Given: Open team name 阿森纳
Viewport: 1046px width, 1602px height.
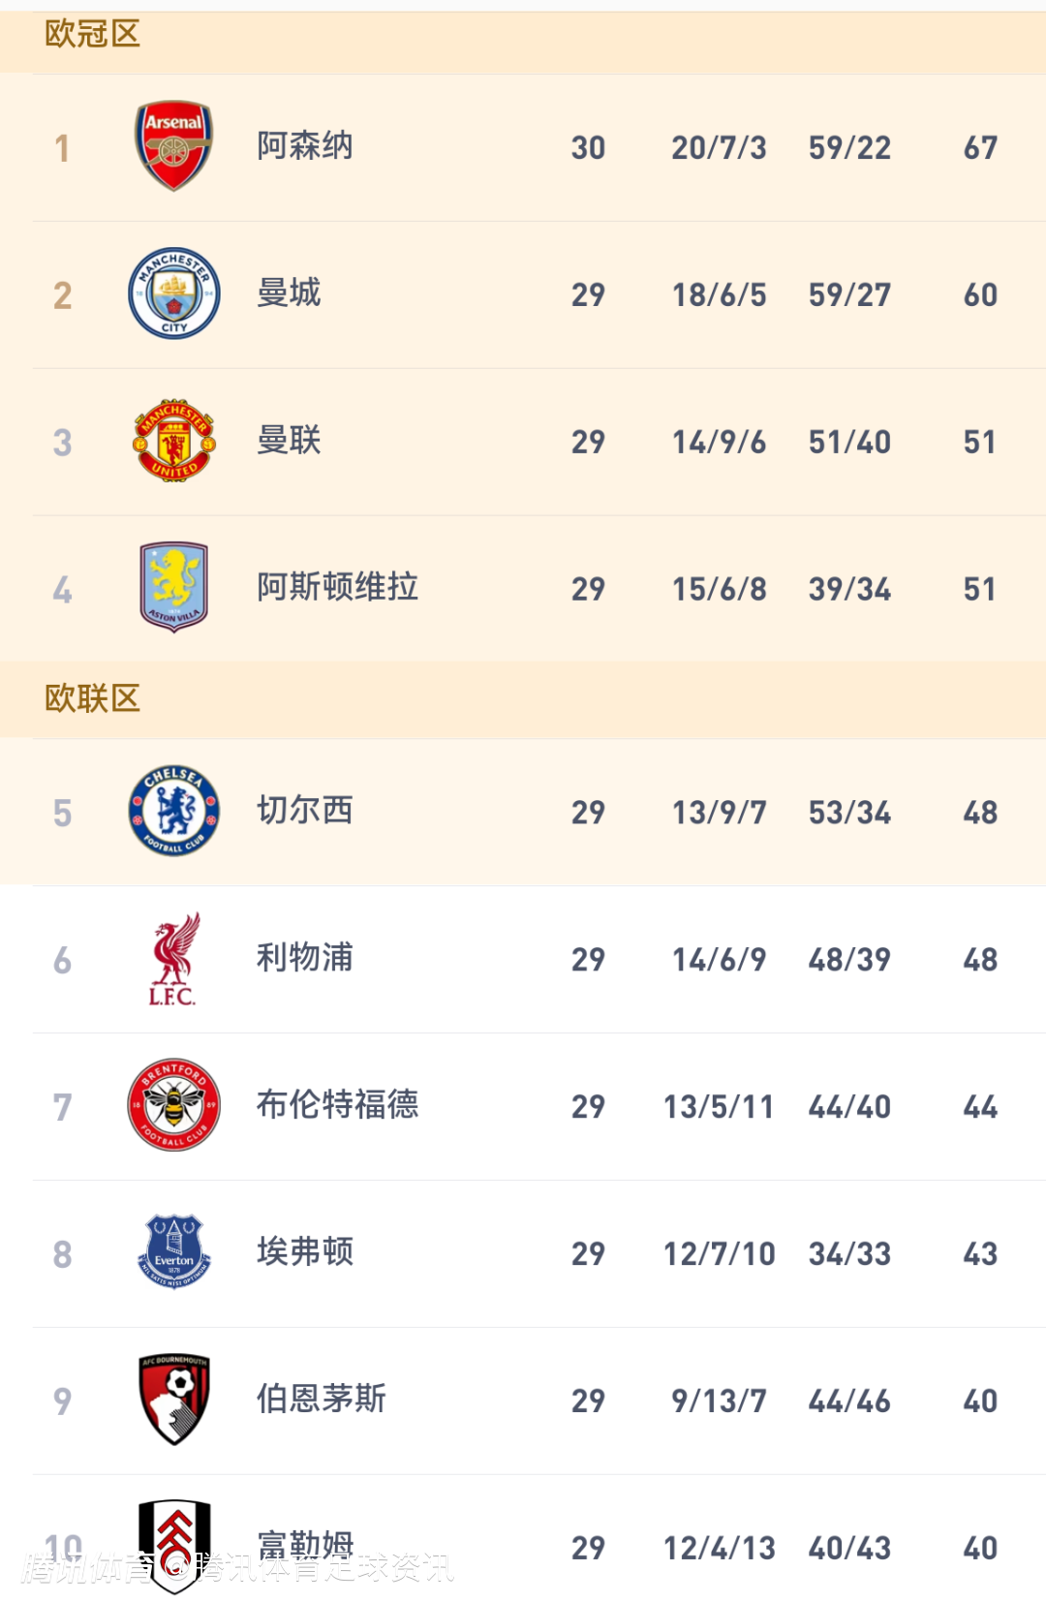Looking at the screenshot, I should pyautogui.click(x=305, y=146).
